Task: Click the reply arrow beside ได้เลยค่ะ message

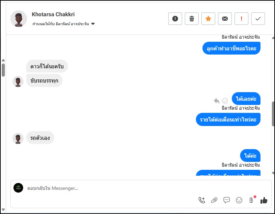Action: click(x=217, y=101)
